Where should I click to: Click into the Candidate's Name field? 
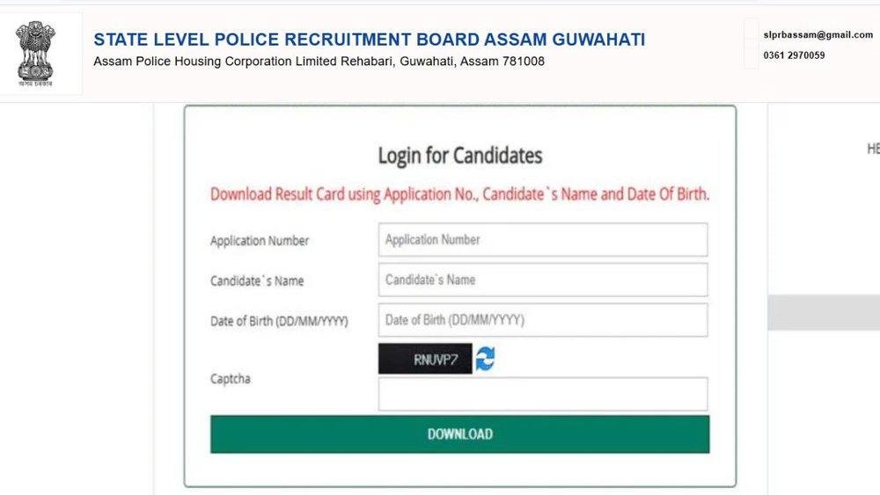click(x=542, y=280)
